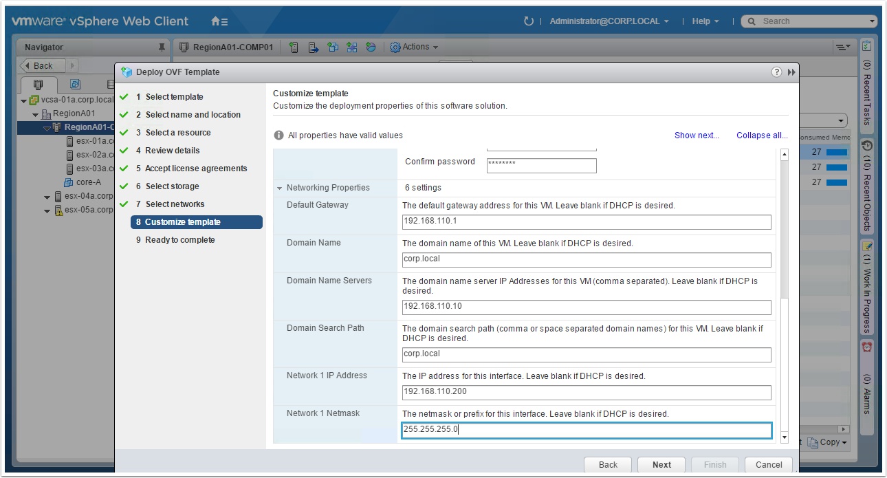The width and height of the screenshot is (887, 478).
Task: Open the view options menu above Recent Tasks
Action: (x=843, y=47)
